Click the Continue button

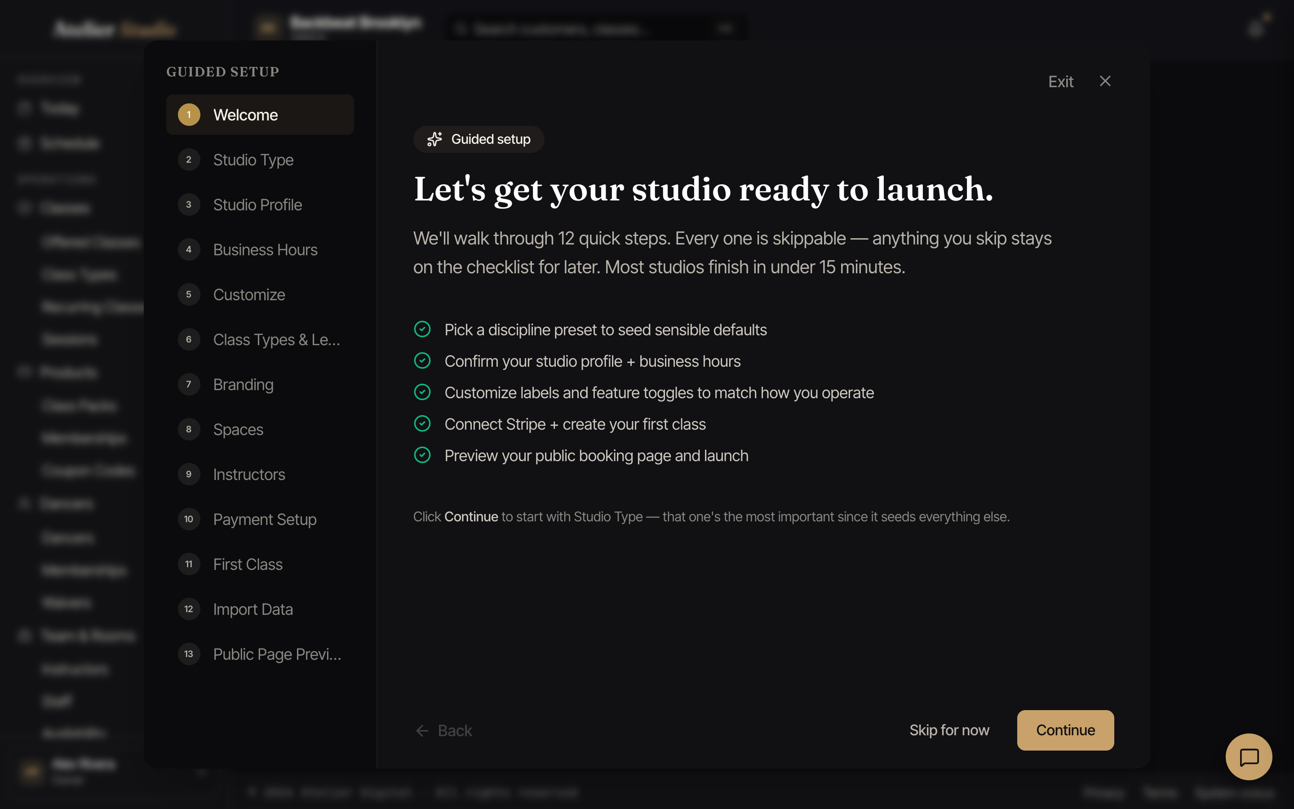pos(1065,730)
